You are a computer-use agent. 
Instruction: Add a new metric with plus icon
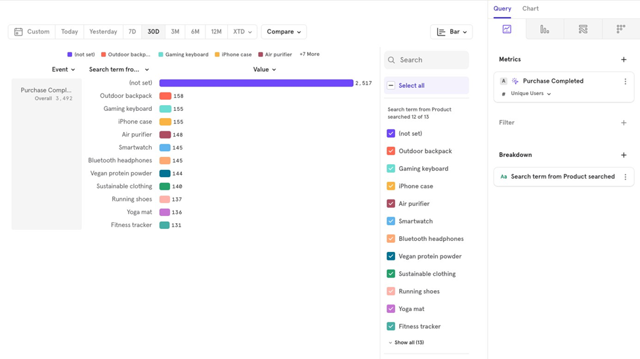624,60
